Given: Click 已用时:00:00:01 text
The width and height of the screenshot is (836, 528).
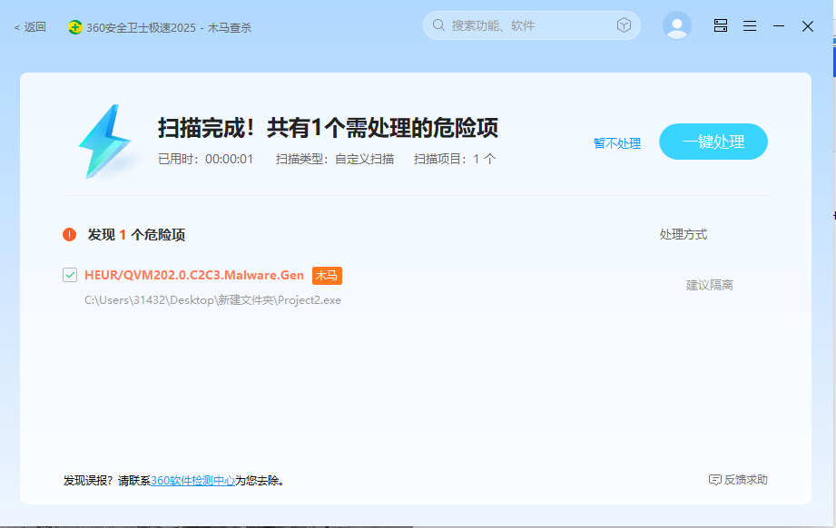Looking at the screenshot, I should tap(206, 159).
